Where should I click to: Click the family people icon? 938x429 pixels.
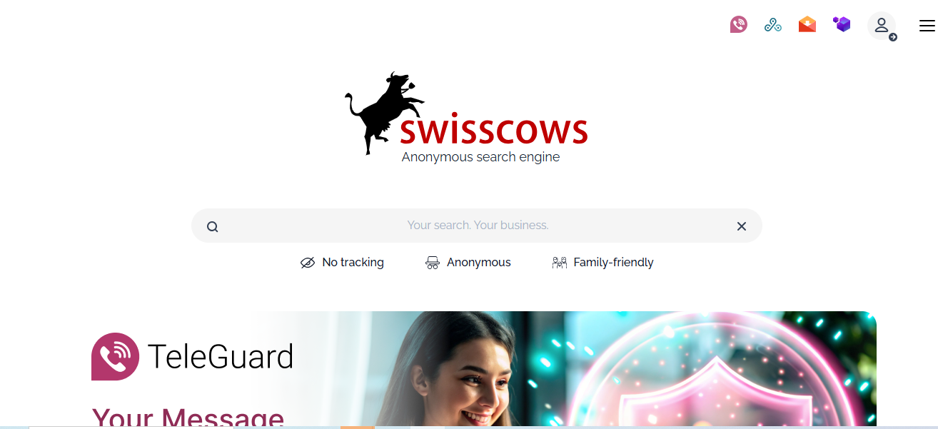(x=560, y=263)
